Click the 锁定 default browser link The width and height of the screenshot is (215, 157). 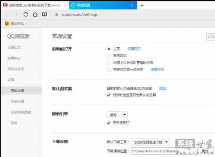[x=162, y=89]
